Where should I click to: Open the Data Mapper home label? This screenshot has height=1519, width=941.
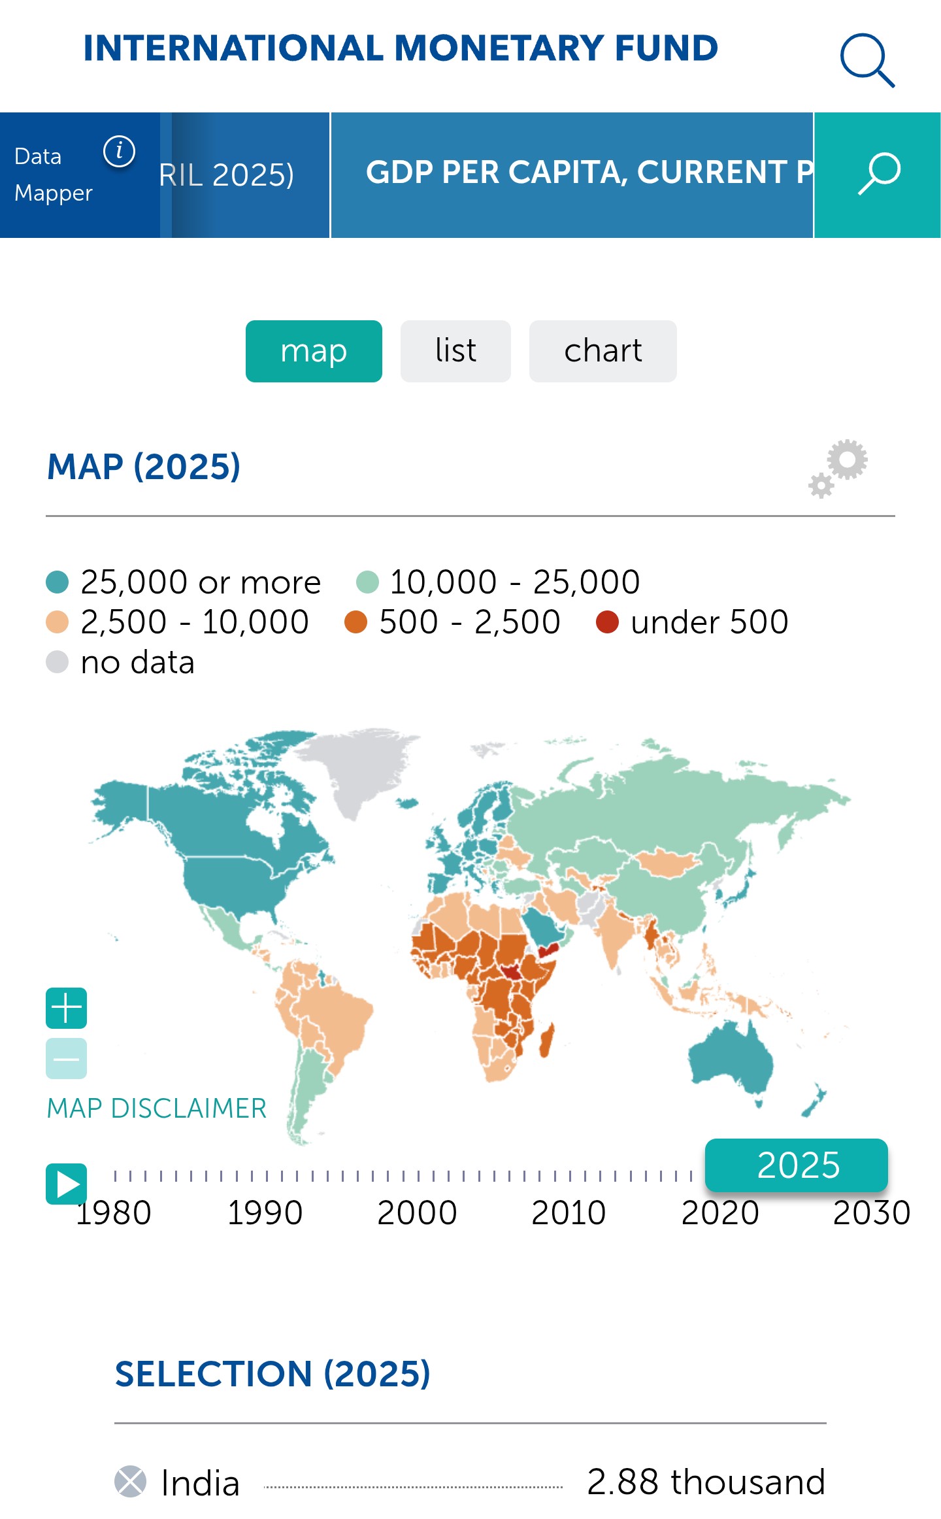(x=52, y=175)
